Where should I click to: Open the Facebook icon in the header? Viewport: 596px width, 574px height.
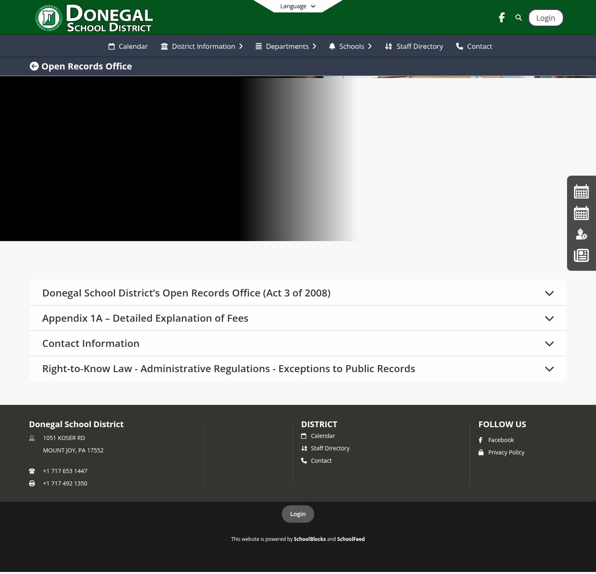coord(502,18)
